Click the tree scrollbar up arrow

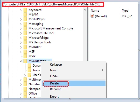click(x=85, y=10)
